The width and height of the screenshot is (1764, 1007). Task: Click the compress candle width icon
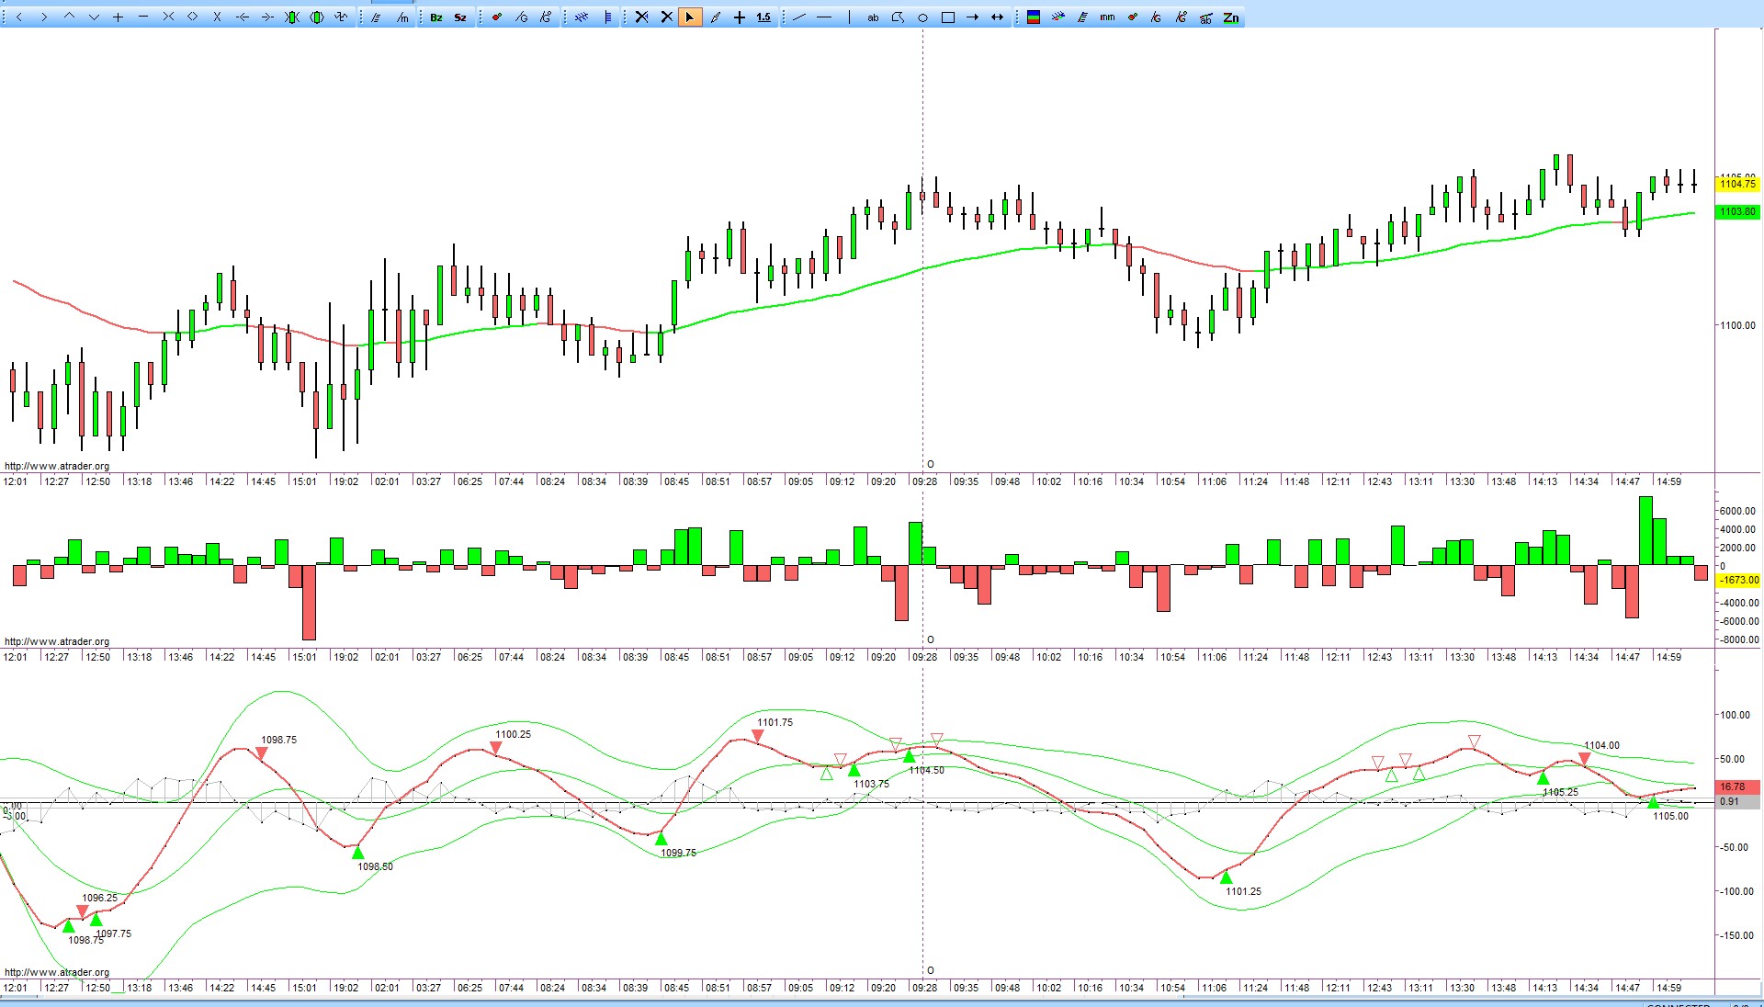click(291, 17)
